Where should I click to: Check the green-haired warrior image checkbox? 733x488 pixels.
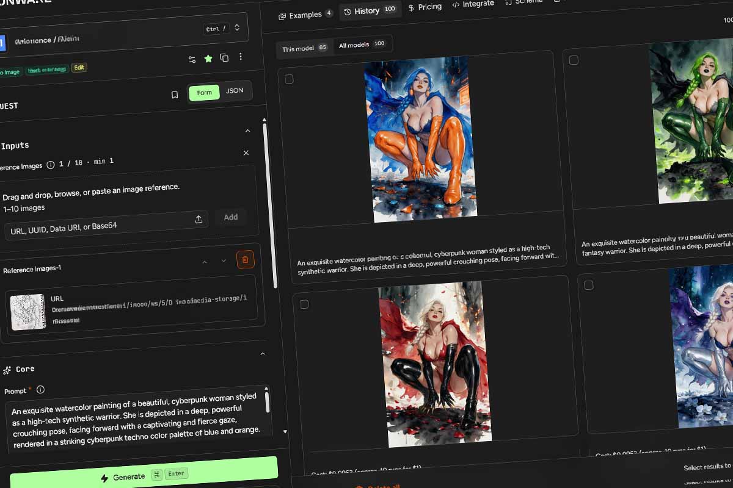[574, 60]
